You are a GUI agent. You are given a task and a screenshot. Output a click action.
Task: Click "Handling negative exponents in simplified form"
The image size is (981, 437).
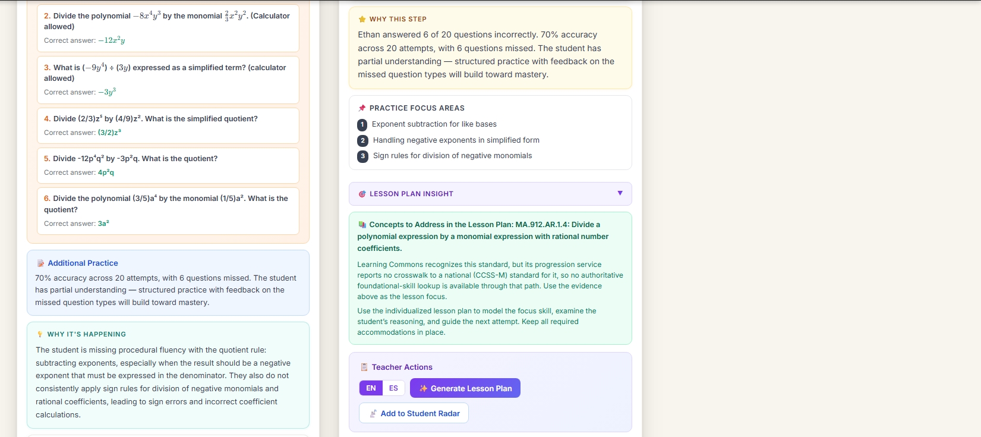point(456,140)
